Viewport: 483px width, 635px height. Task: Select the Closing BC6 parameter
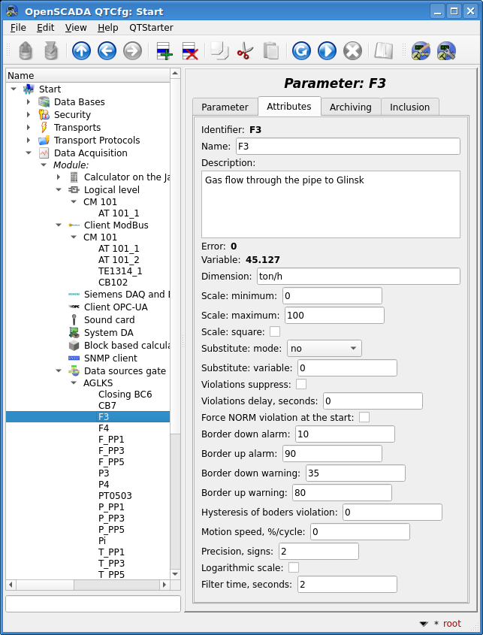click(125, 394)
